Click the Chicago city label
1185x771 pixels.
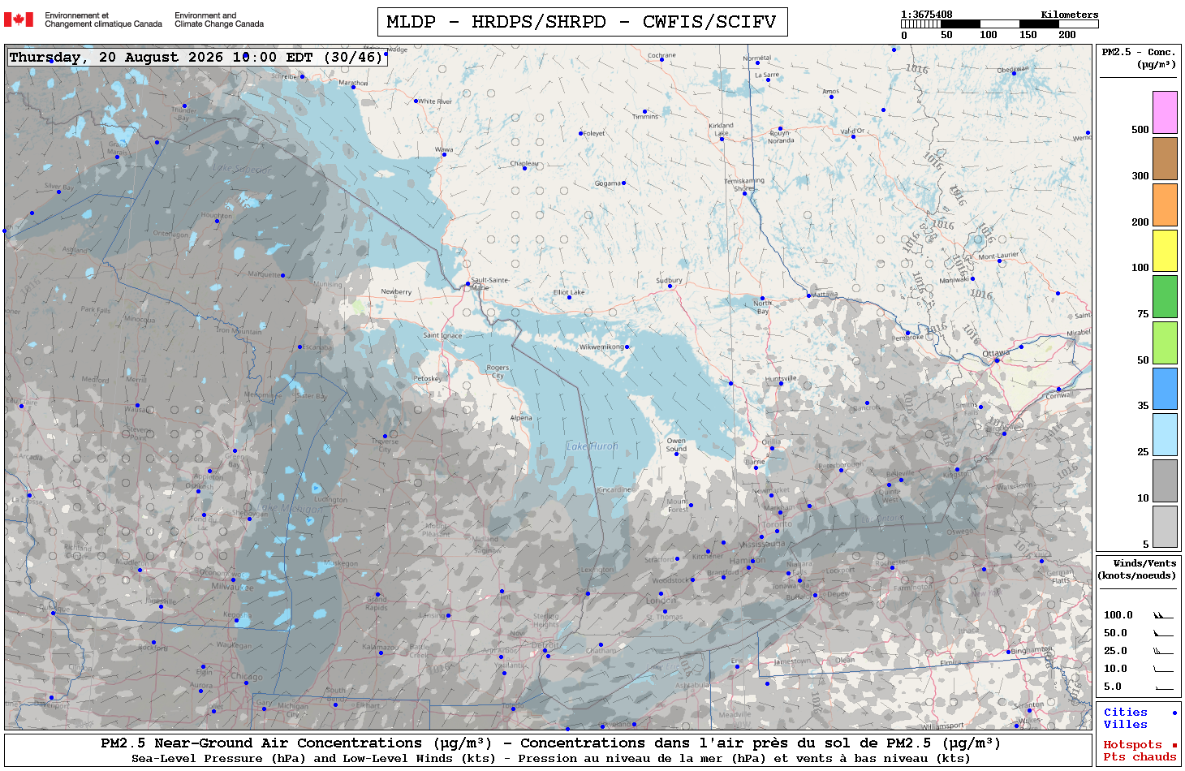[x=246, y=676]
